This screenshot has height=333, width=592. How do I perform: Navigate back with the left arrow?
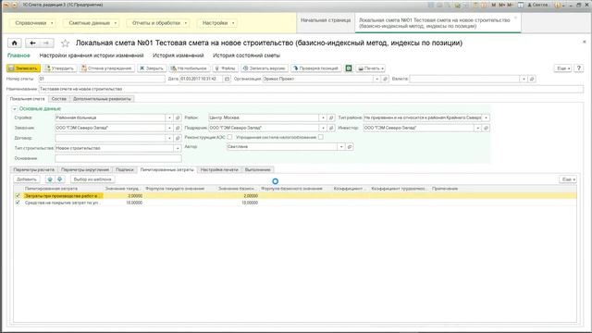pos(32,43)
